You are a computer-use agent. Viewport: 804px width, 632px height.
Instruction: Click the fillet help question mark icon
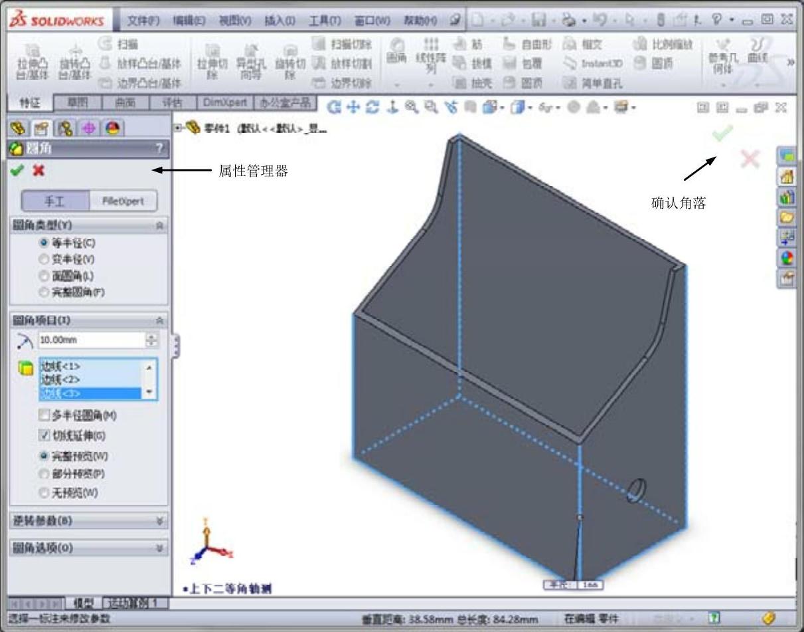click(159, 148)
